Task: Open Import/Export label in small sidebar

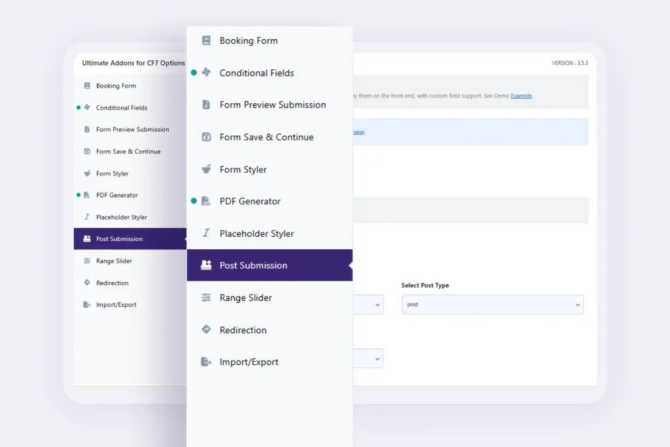Action: coord(116,304)
